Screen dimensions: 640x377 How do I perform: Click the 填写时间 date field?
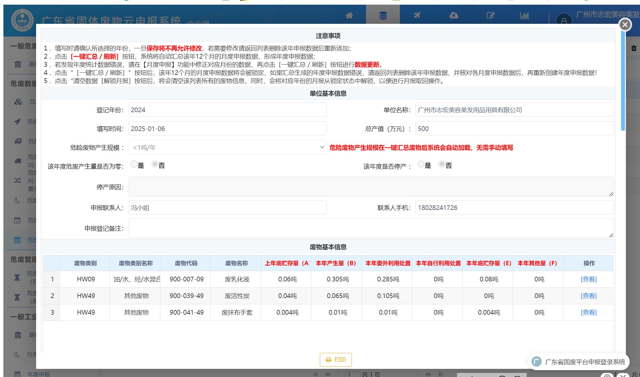pyautogui.click(x=228, y=128)
